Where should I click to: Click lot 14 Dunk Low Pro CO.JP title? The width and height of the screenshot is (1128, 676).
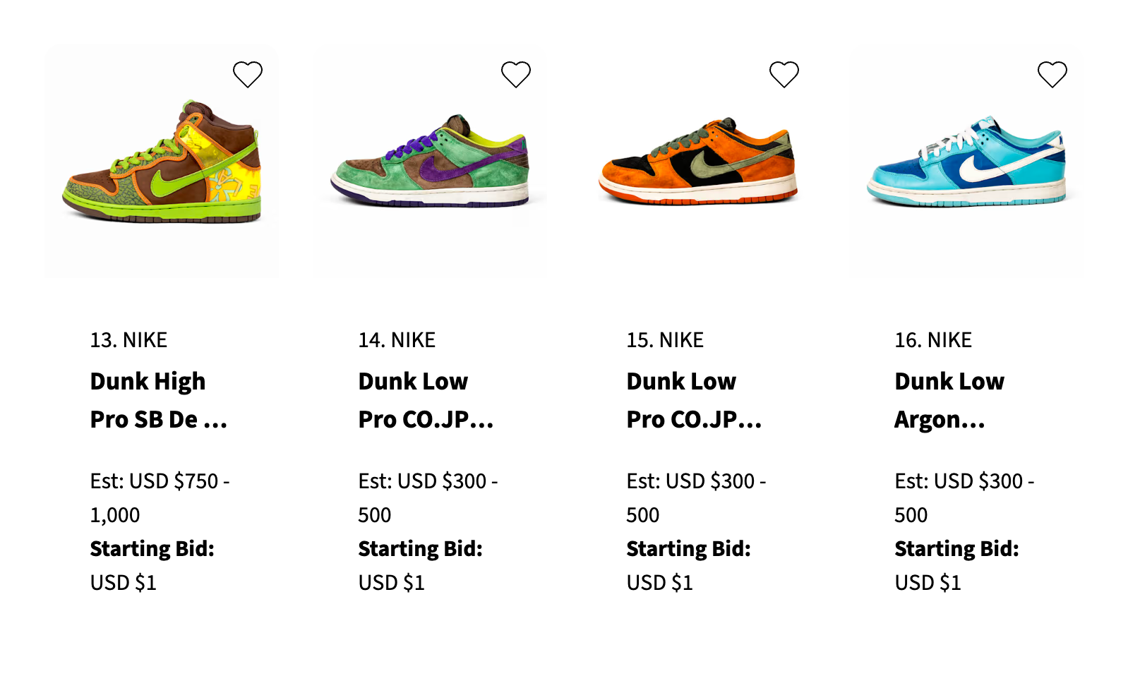click(426, 400)
